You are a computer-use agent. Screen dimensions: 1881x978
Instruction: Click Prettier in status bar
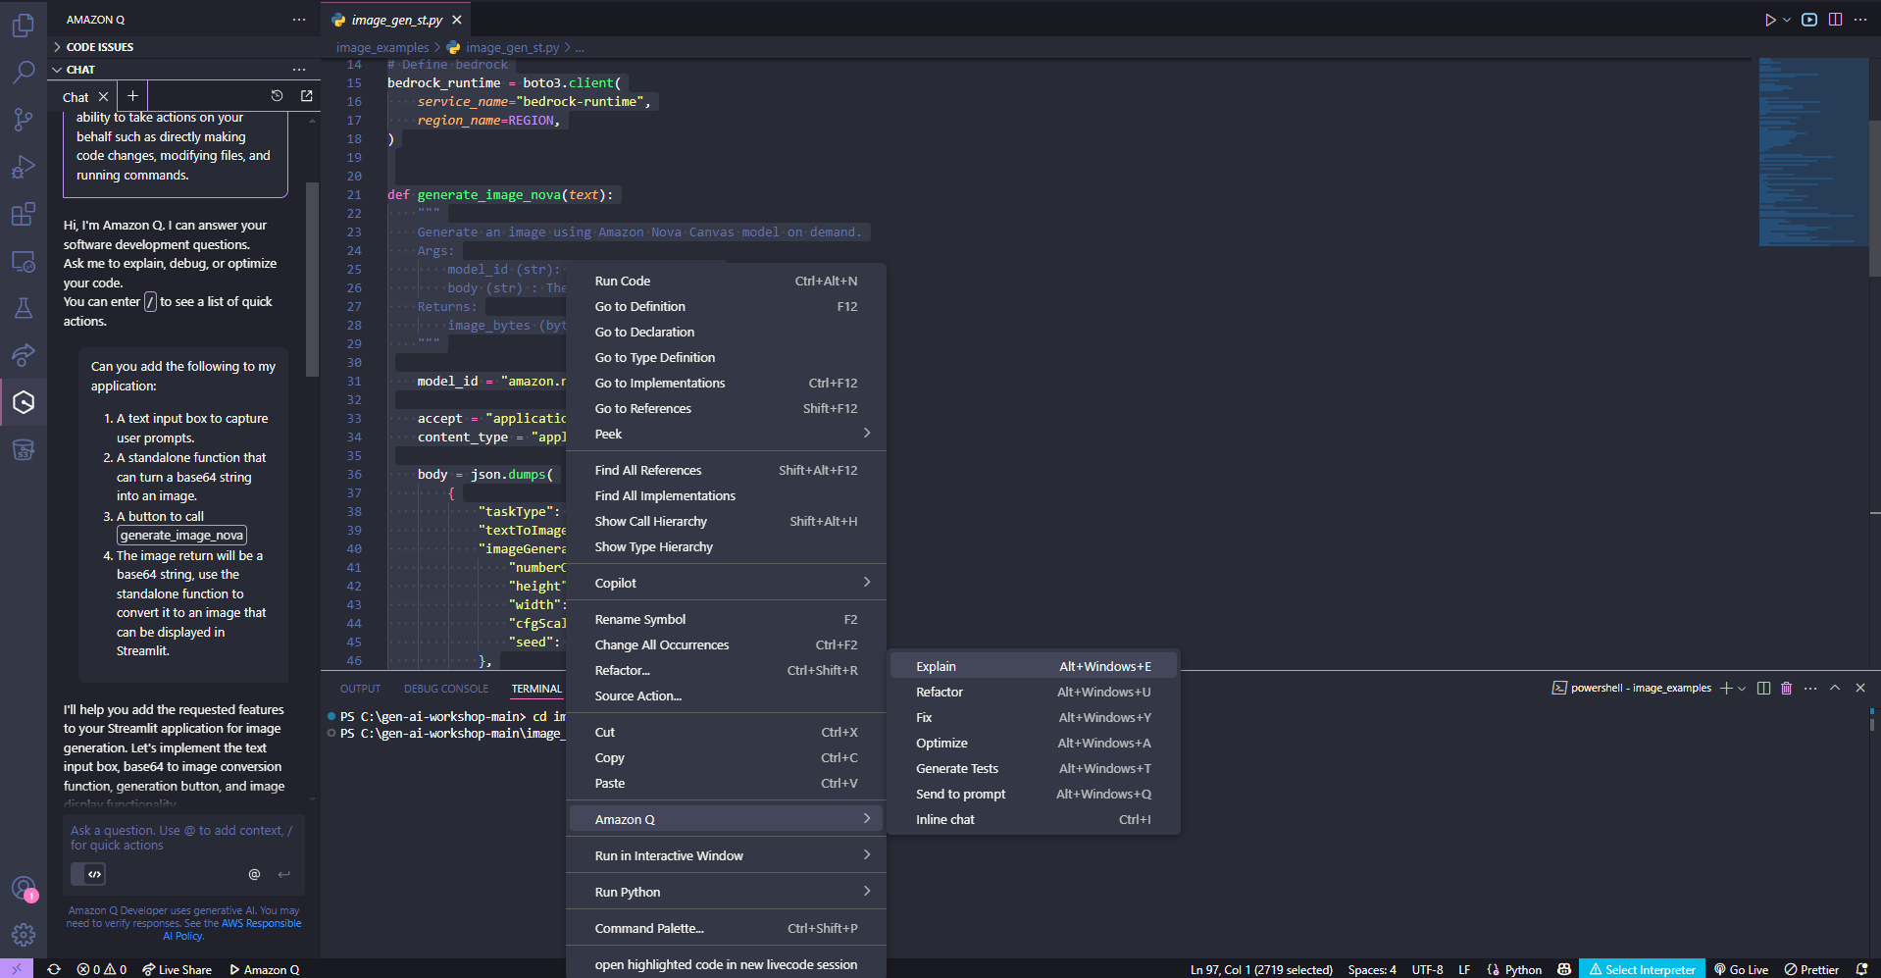coord(1811,969)
